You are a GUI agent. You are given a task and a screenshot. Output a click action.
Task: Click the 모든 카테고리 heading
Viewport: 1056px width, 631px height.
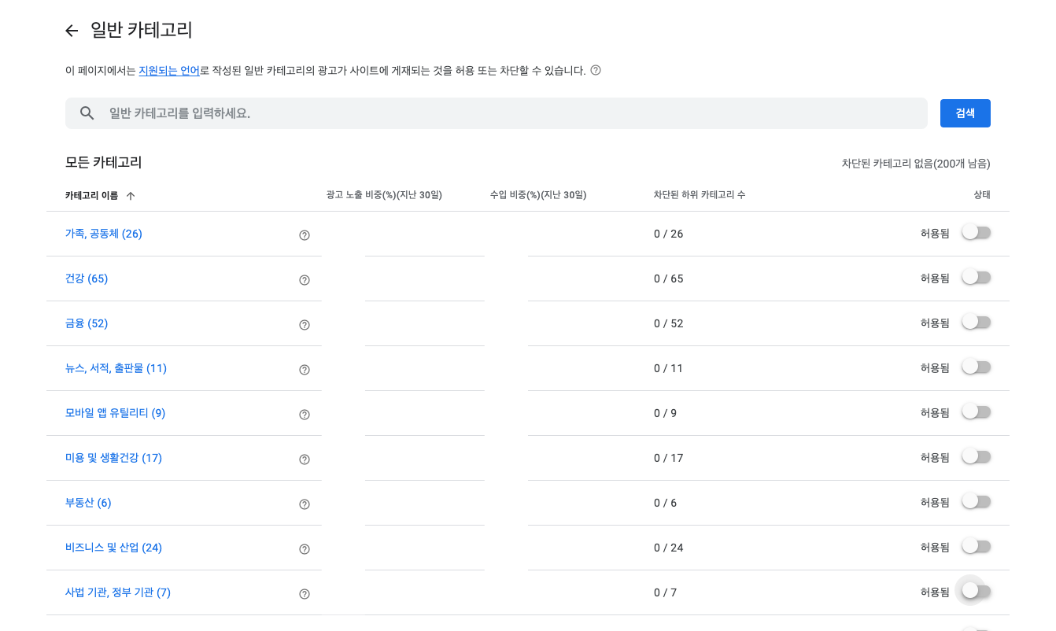point(104,163)
